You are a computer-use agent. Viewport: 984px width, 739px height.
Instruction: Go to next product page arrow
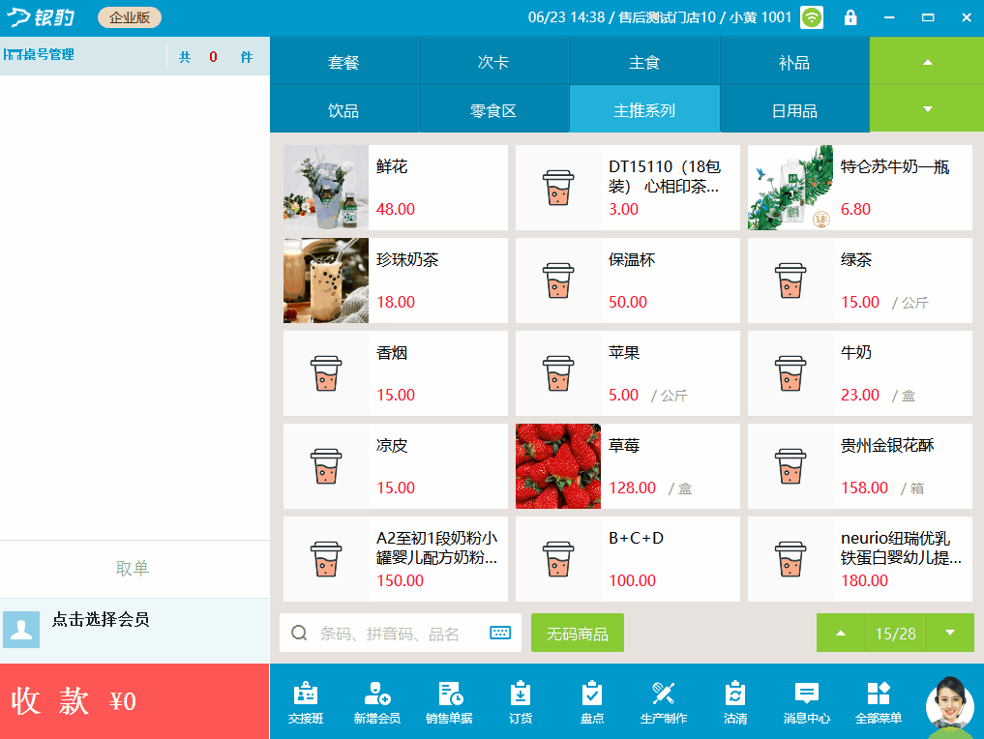(x=949, y=633)
